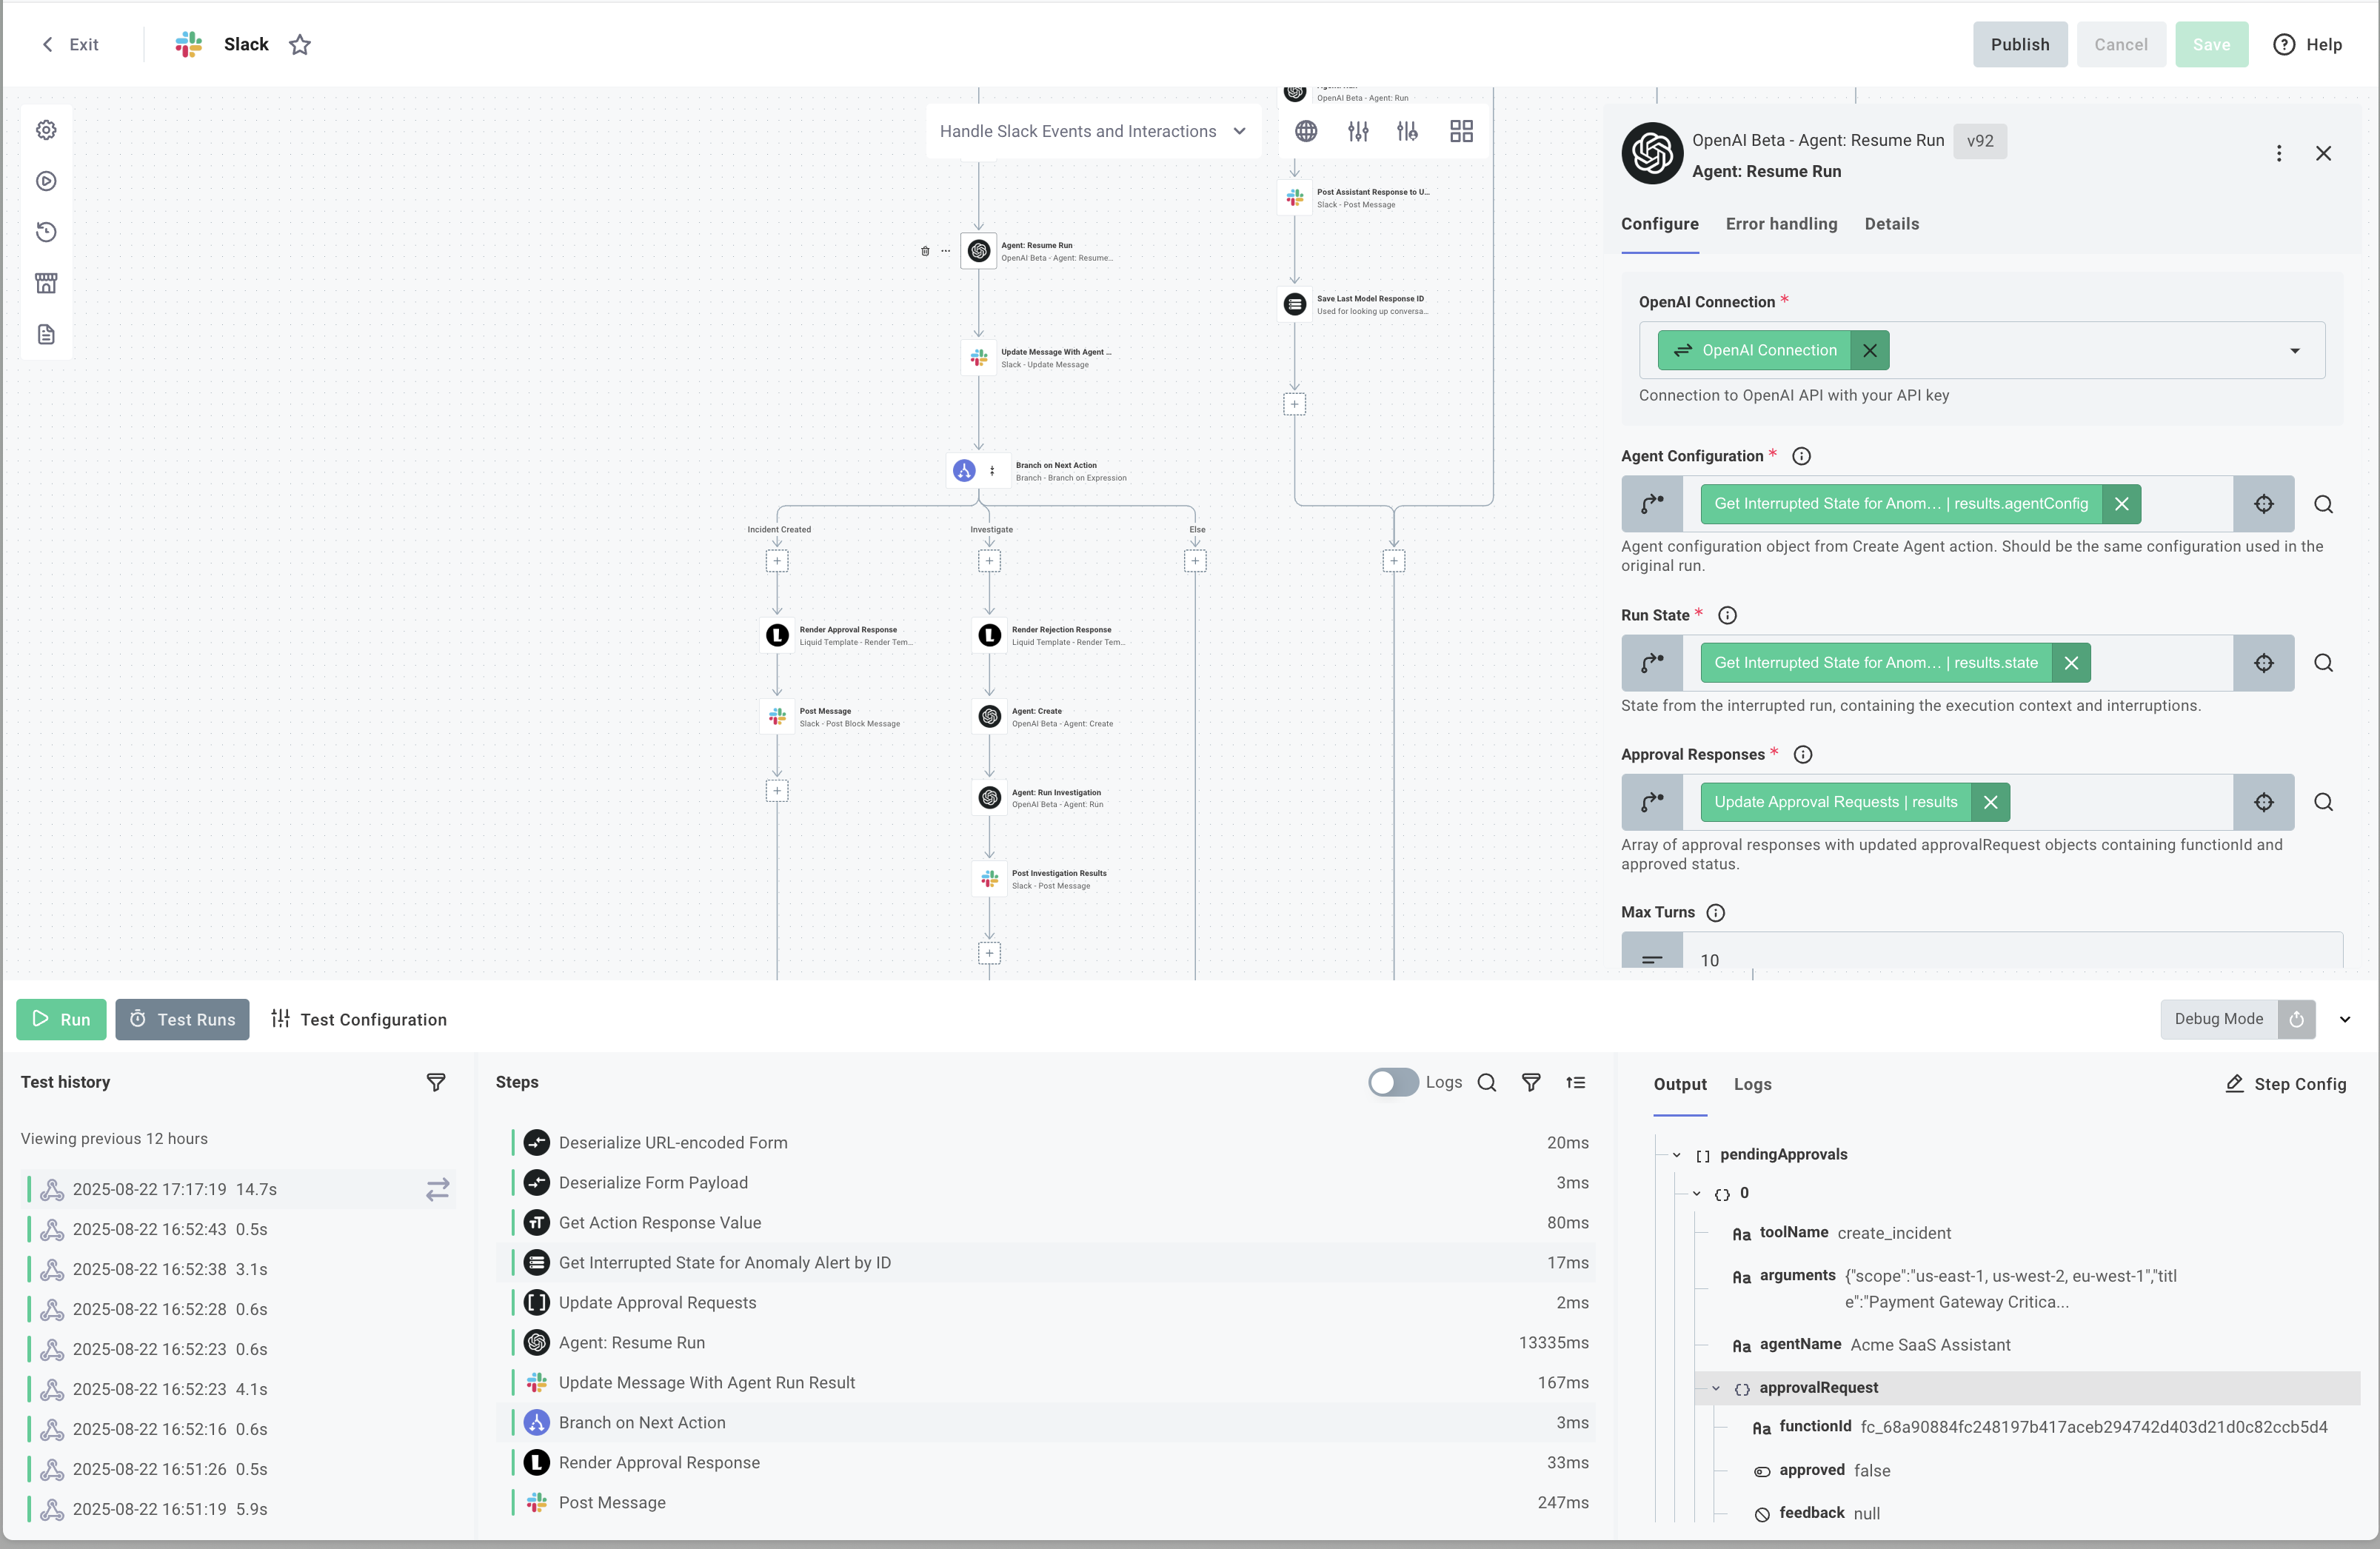This screenshot has width=2380, height=1549.
Task: Click the target picker beside Run State field
Action: pos(2264,663)
